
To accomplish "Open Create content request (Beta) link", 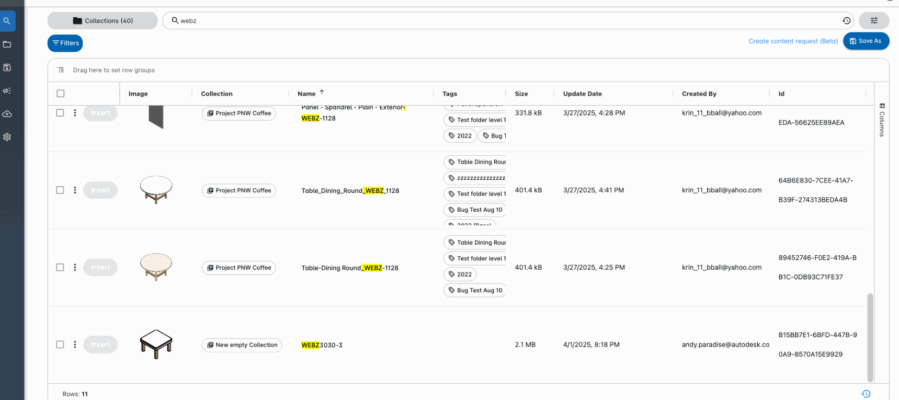I will [793, 41].
